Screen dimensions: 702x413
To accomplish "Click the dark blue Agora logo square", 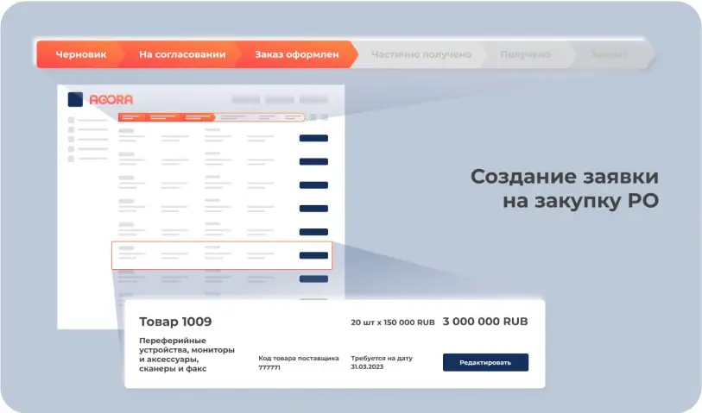I will click(x=75, y=99).
